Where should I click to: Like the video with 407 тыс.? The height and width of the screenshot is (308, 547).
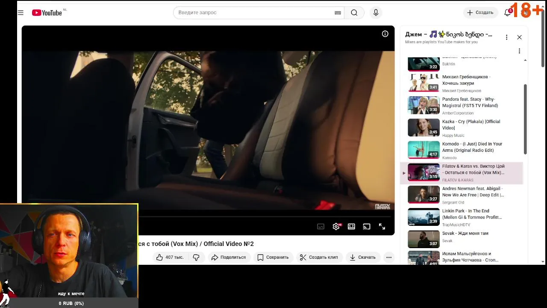point(170,257)
